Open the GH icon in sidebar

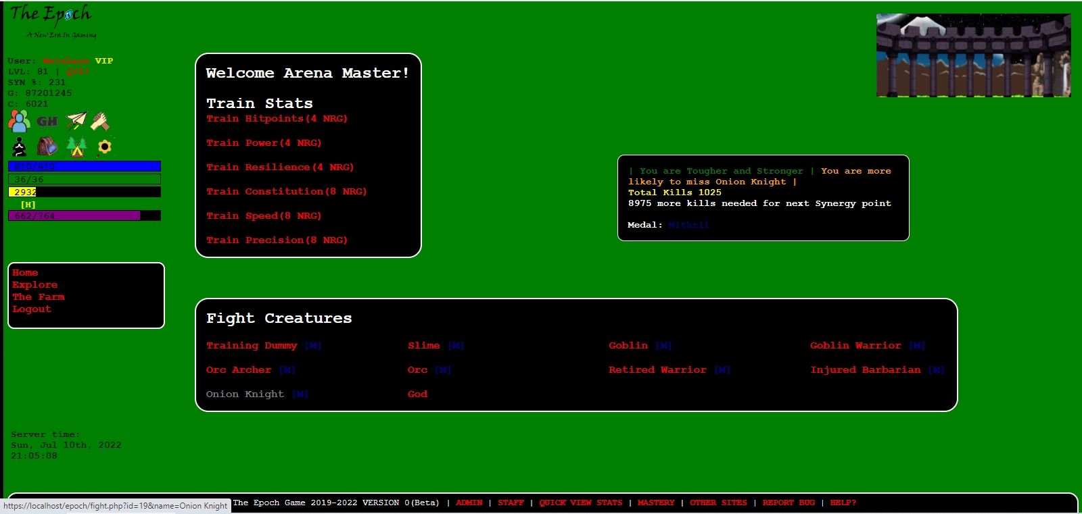tap(47, 122)
